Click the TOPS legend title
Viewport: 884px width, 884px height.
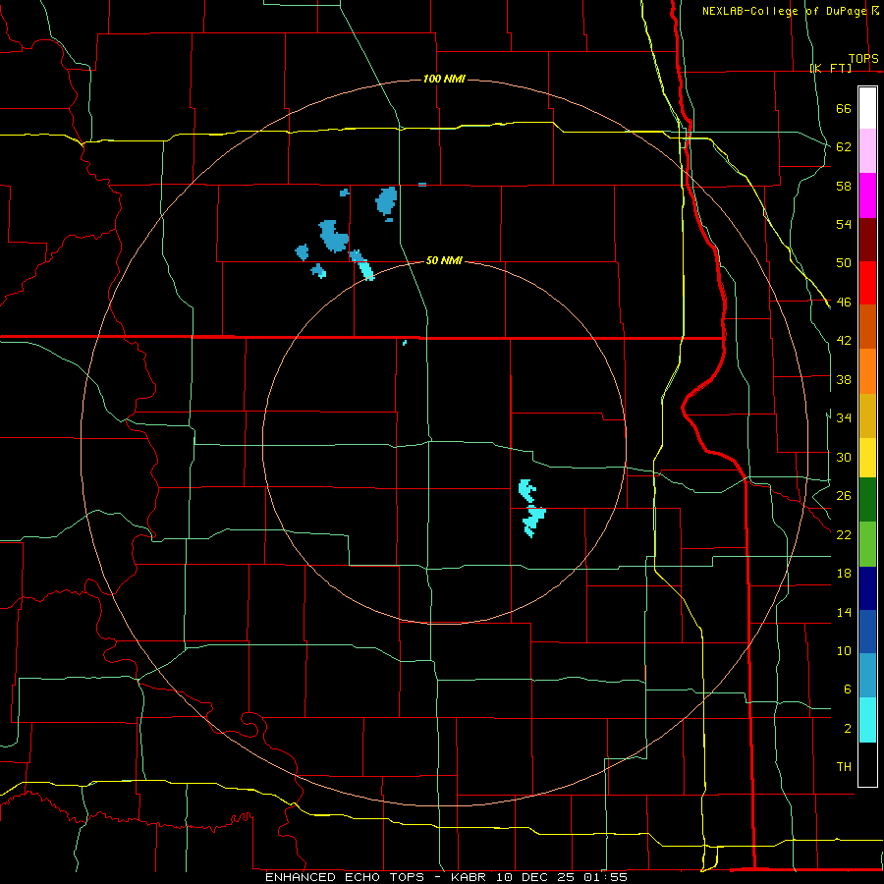point(863,58)
